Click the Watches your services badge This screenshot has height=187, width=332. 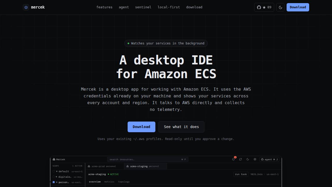[166, 43]
